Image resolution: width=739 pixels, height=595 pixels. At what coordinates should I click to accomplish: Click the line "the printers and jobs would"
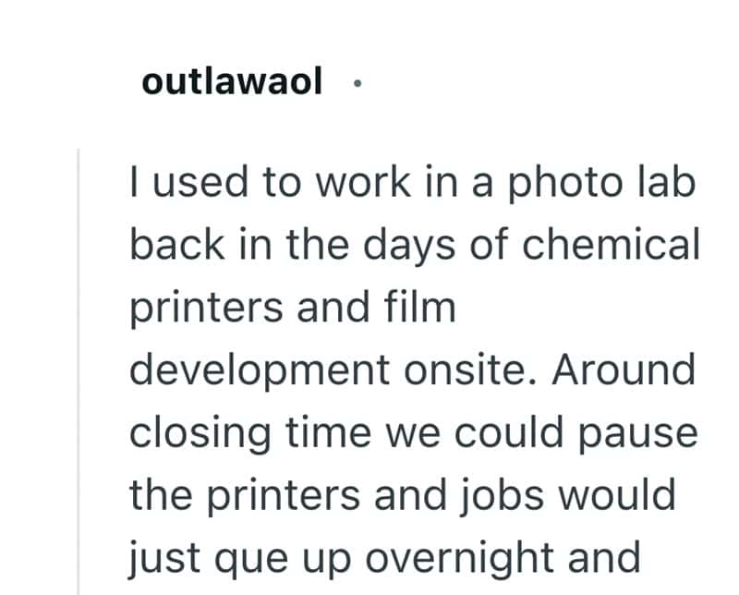coord(403,495)
